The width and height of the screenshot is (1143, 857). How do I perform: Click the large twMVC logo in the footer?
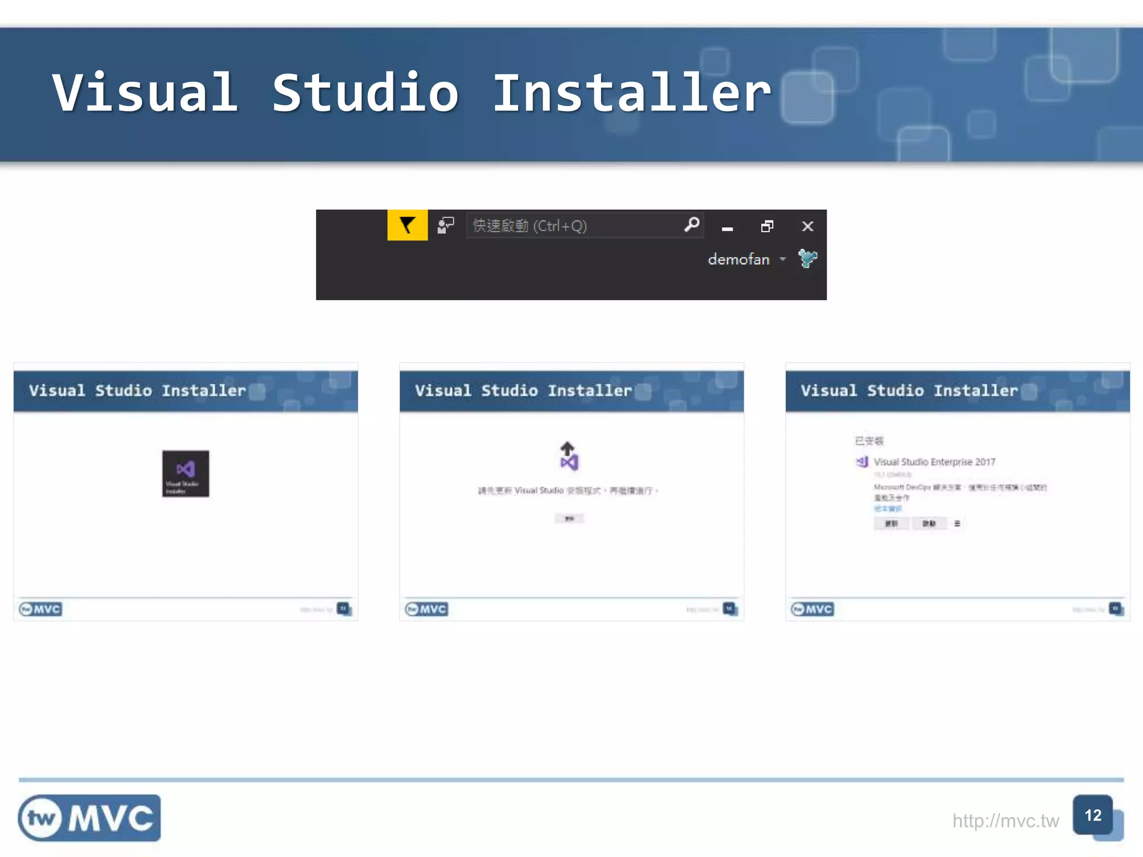tap(89, 818)
